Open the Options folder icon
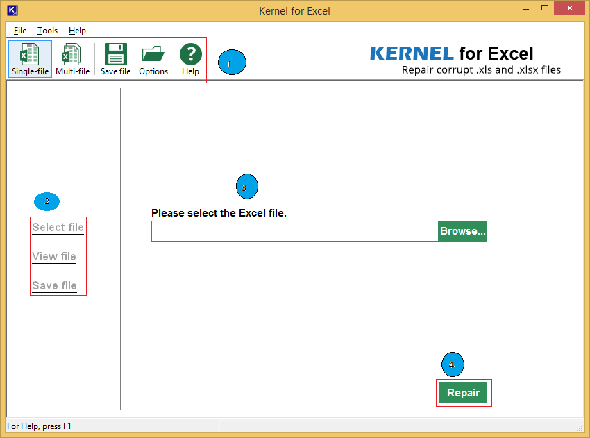Viewport: 590px width, 438px height. tap(153, 59)
